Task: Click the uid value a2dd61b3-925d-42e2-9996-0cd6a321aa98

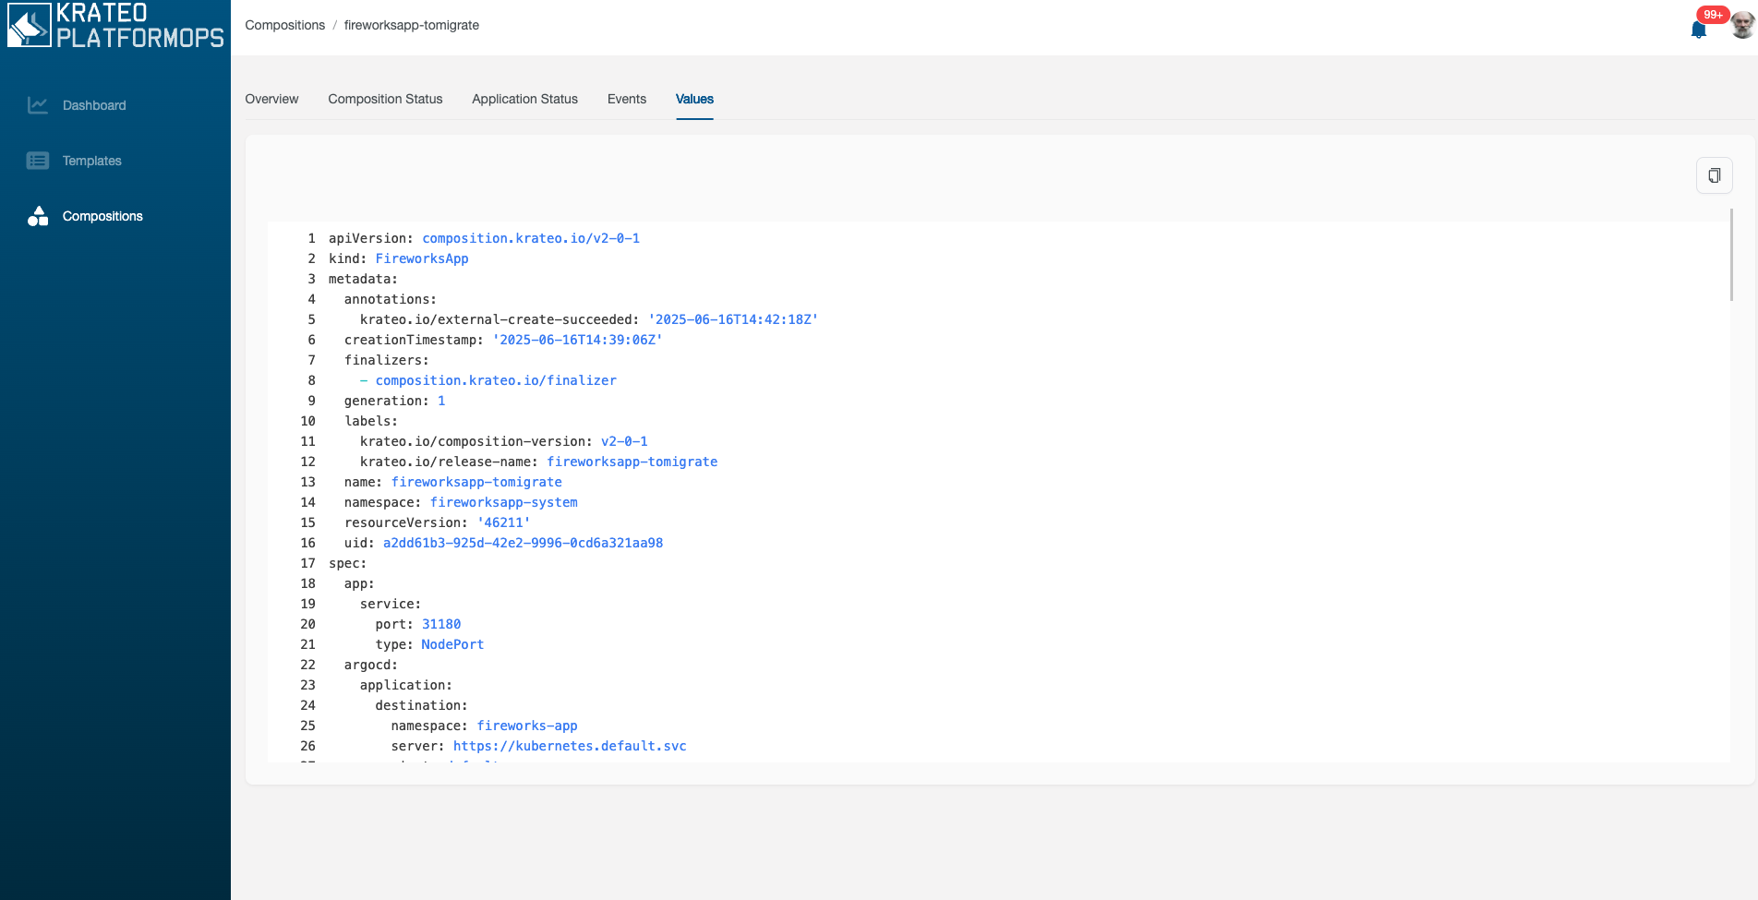Action: pos(524,543)
